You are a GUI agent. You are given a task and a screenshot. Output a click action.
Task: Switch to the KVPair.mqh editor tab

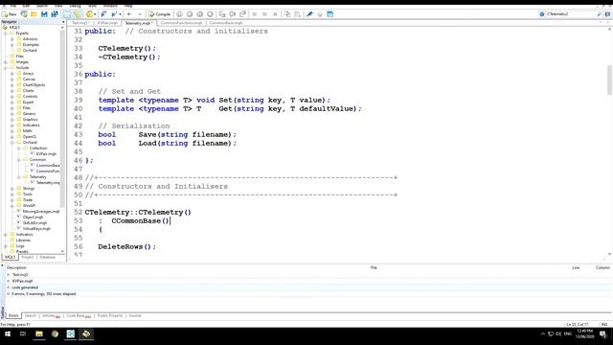pyautogui.click(x=107, y=23)
